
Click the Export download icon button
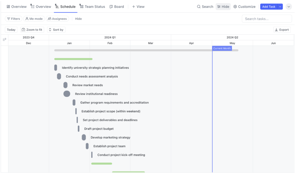(276, 30)
